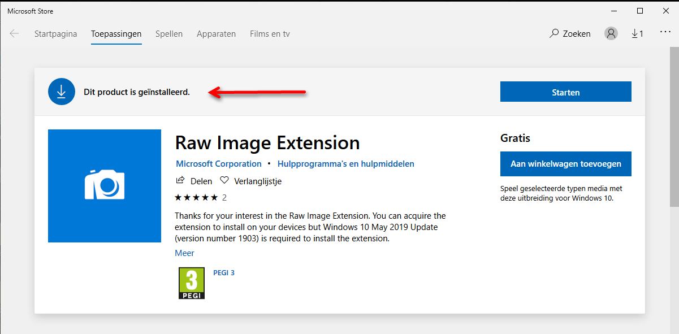Go to the Startpagina tab
The width and height of the screenshot is (679, 334).
pos(55,34)
